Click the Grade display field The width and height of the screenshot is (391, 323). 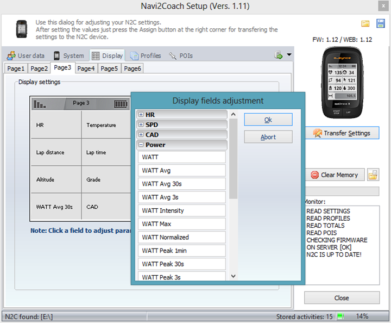point(106,179)
